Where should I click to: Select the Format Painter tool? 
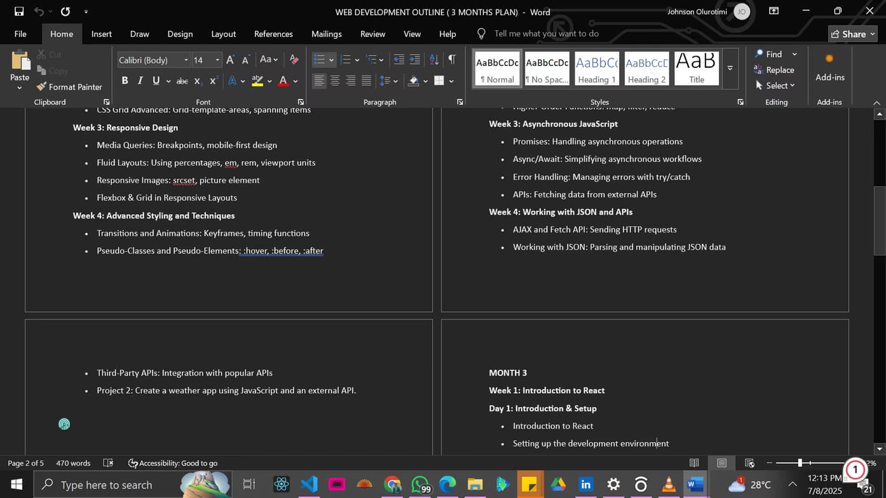click(x=70, y=86)
